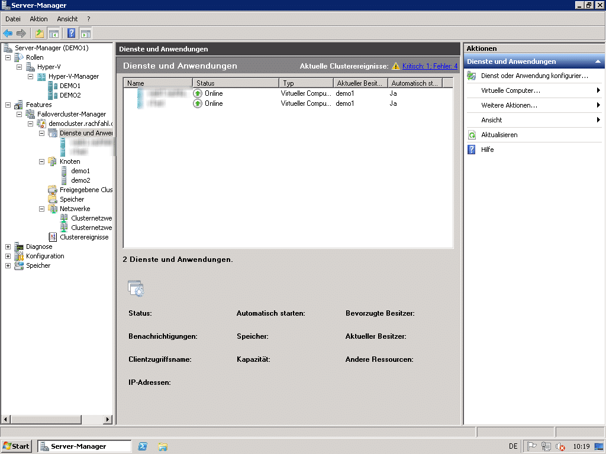Screen dimensions: 606x454
Task: Collapse the Dienste und Anwendungen actions header
Action: pos(598,61)
